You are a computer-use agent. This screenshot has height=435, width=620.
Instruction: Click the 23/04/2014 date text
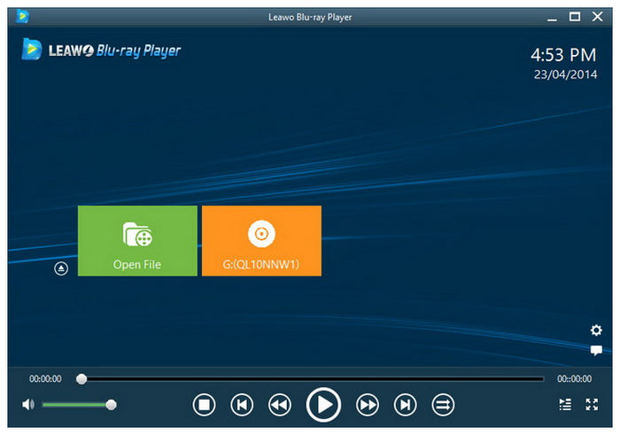point(565,74)
